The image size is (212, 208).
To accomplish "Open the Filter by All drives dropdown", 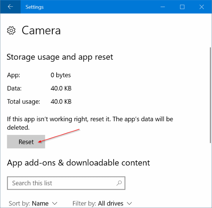I will (102, 203).
